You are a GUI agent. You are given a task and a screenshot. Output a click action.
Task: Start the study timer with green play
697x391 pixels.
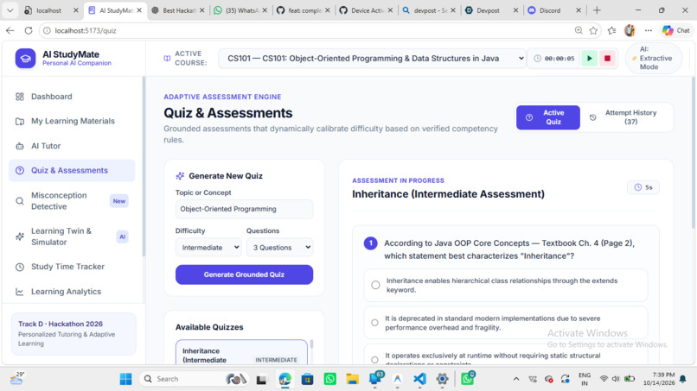click(x=590, y=58)
